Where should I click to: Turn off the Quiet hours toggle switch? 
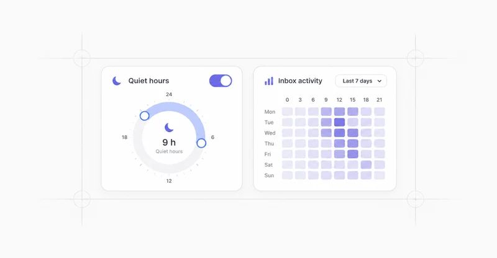pos(221,81)
